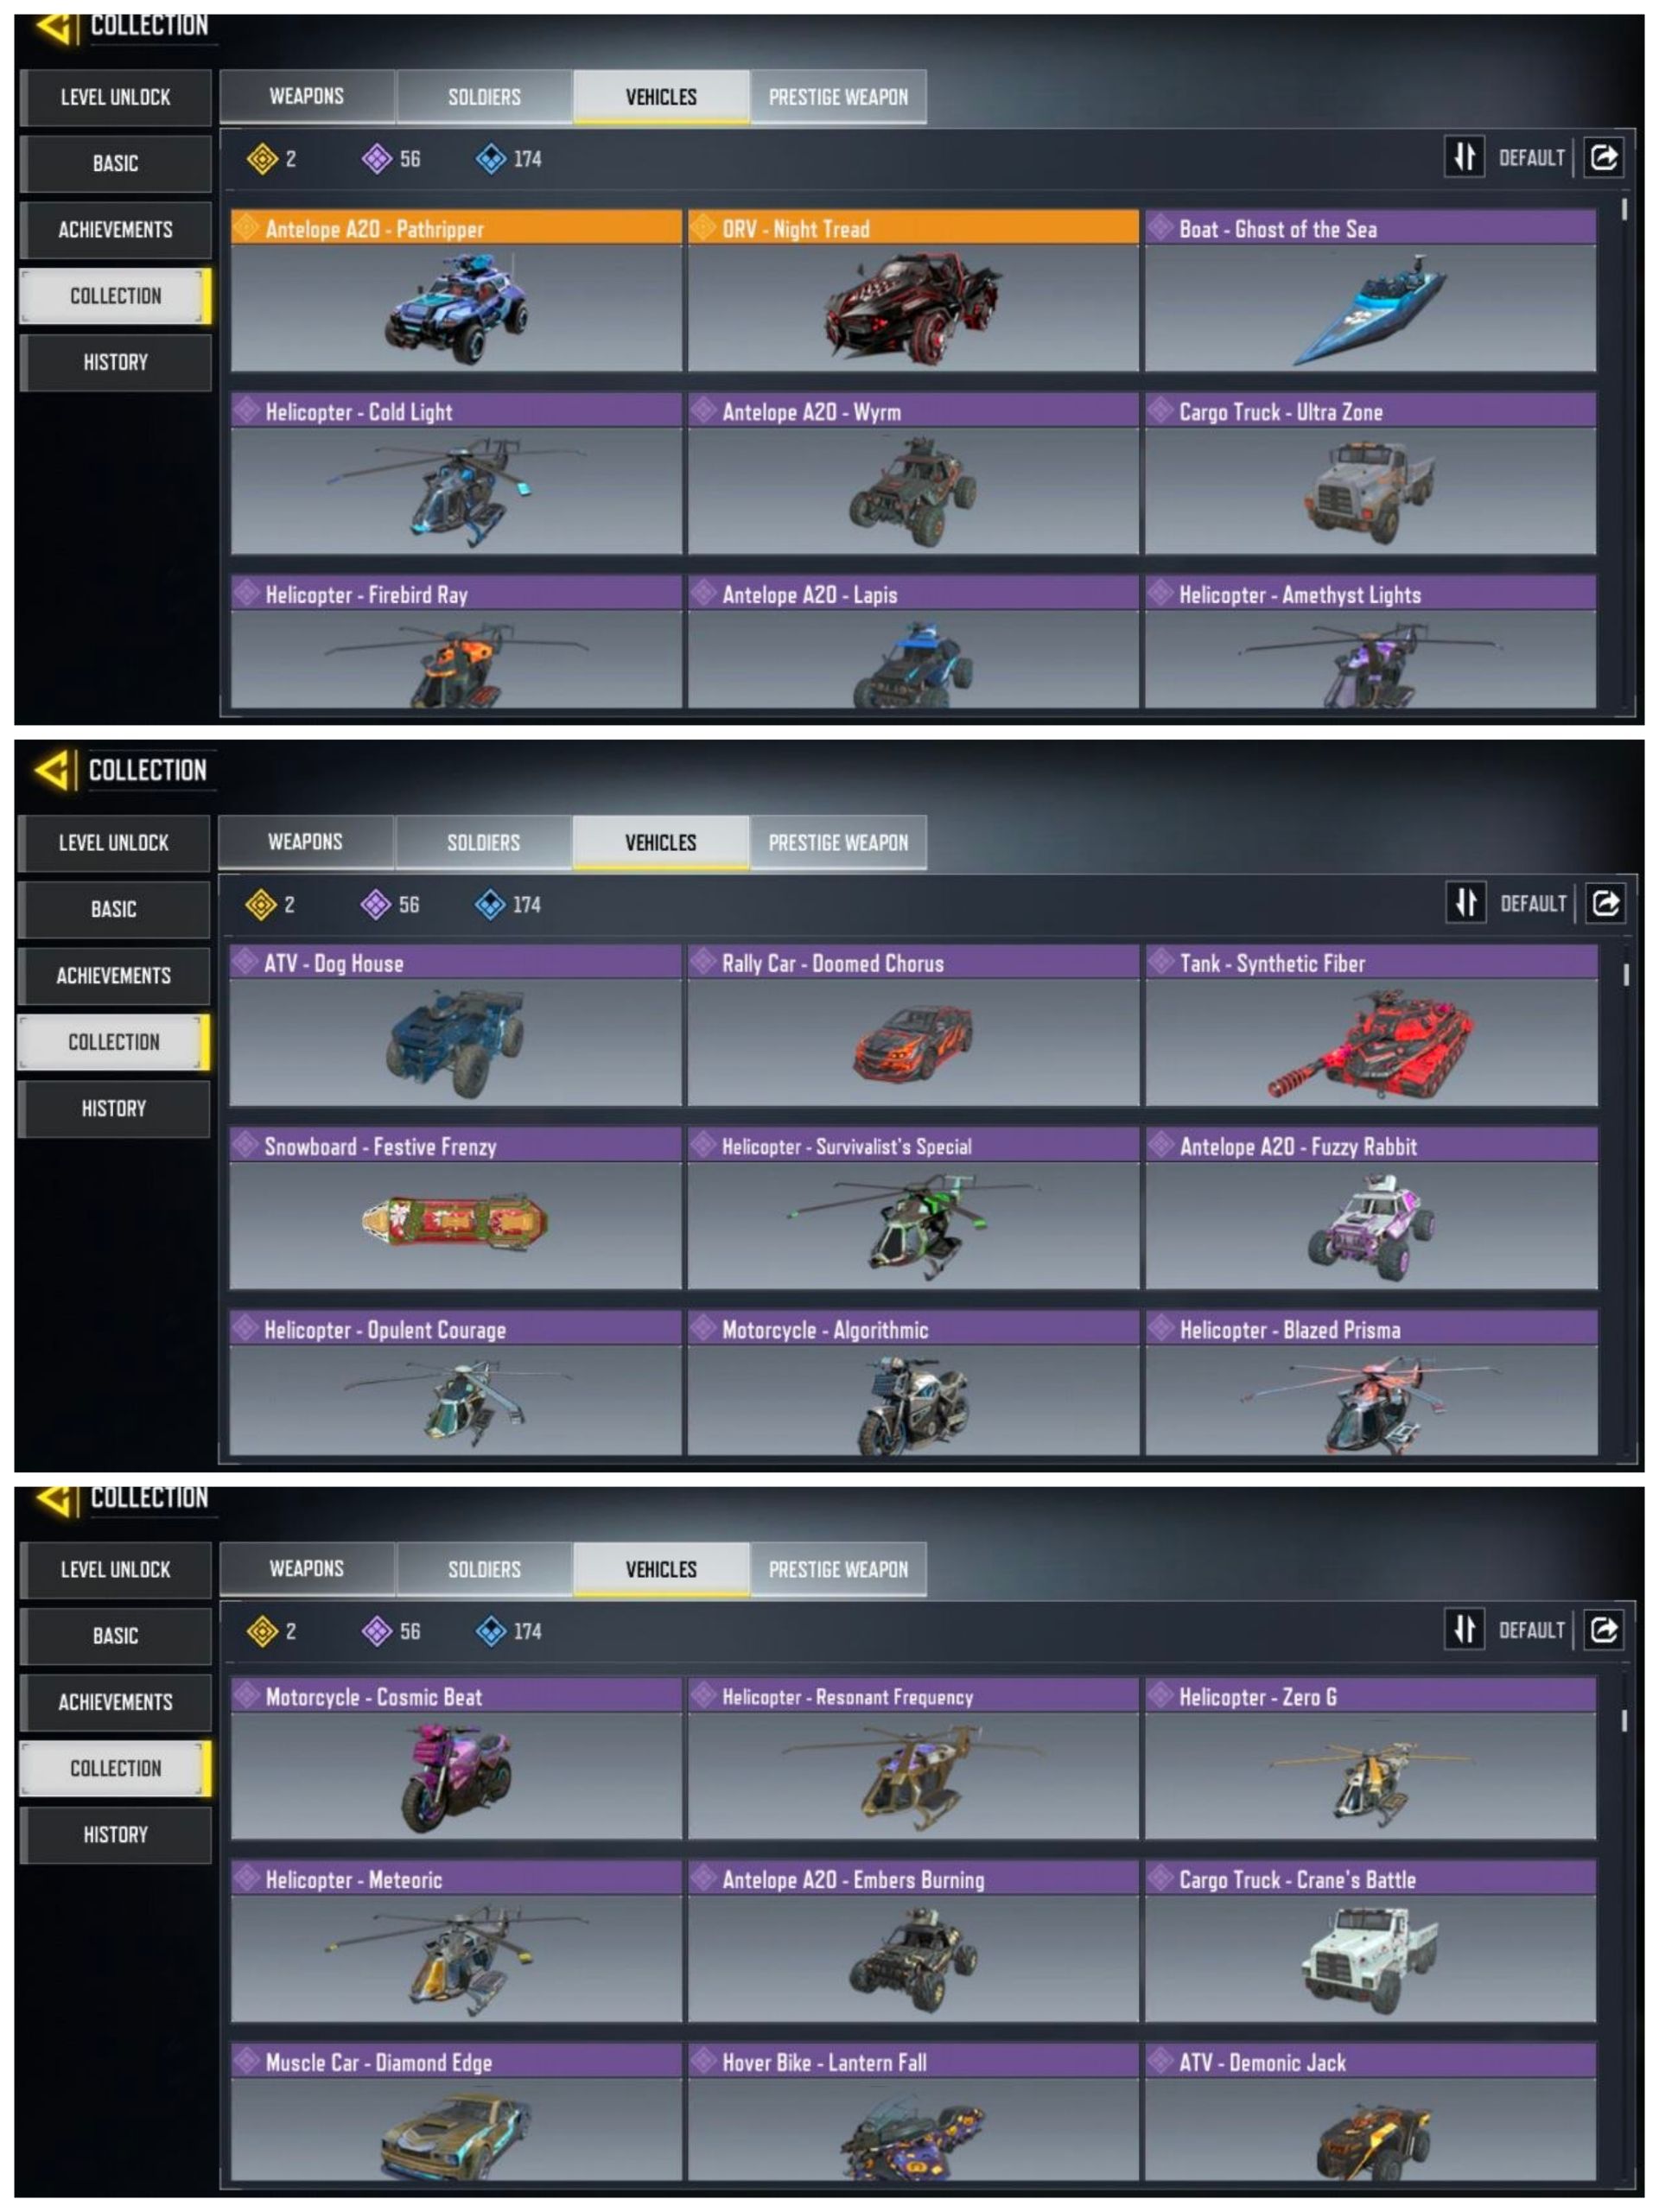The image size is (1659, 2212).
Task: Click the share icon above Helicopter - Zero G
Action: tap(1604, 1630)
